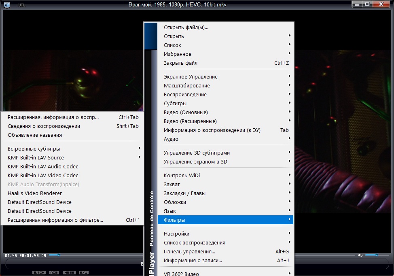Click the H265 video codec badge

(x=69, y=272)
